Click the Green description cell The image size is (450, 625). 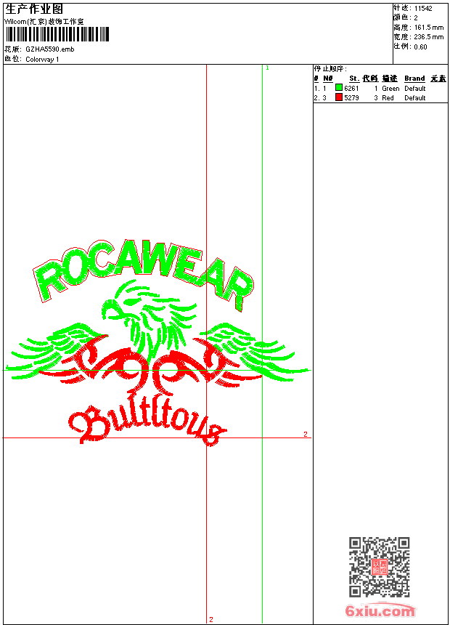click(x=390, y=89)
